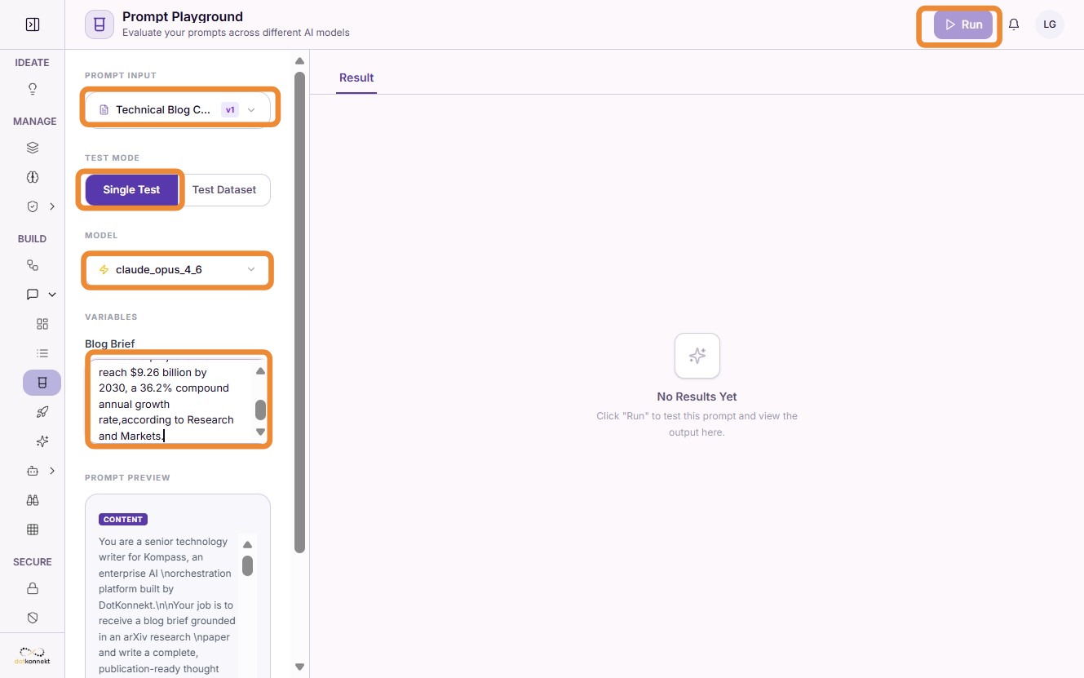Viewport: 1084px width, 678px height.
Task: Expand the robot submenu chevron
Action: [52, 471]
